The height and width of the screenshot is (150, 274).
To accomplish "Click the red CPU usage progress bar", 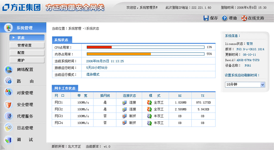I will [x=99, y=47].
